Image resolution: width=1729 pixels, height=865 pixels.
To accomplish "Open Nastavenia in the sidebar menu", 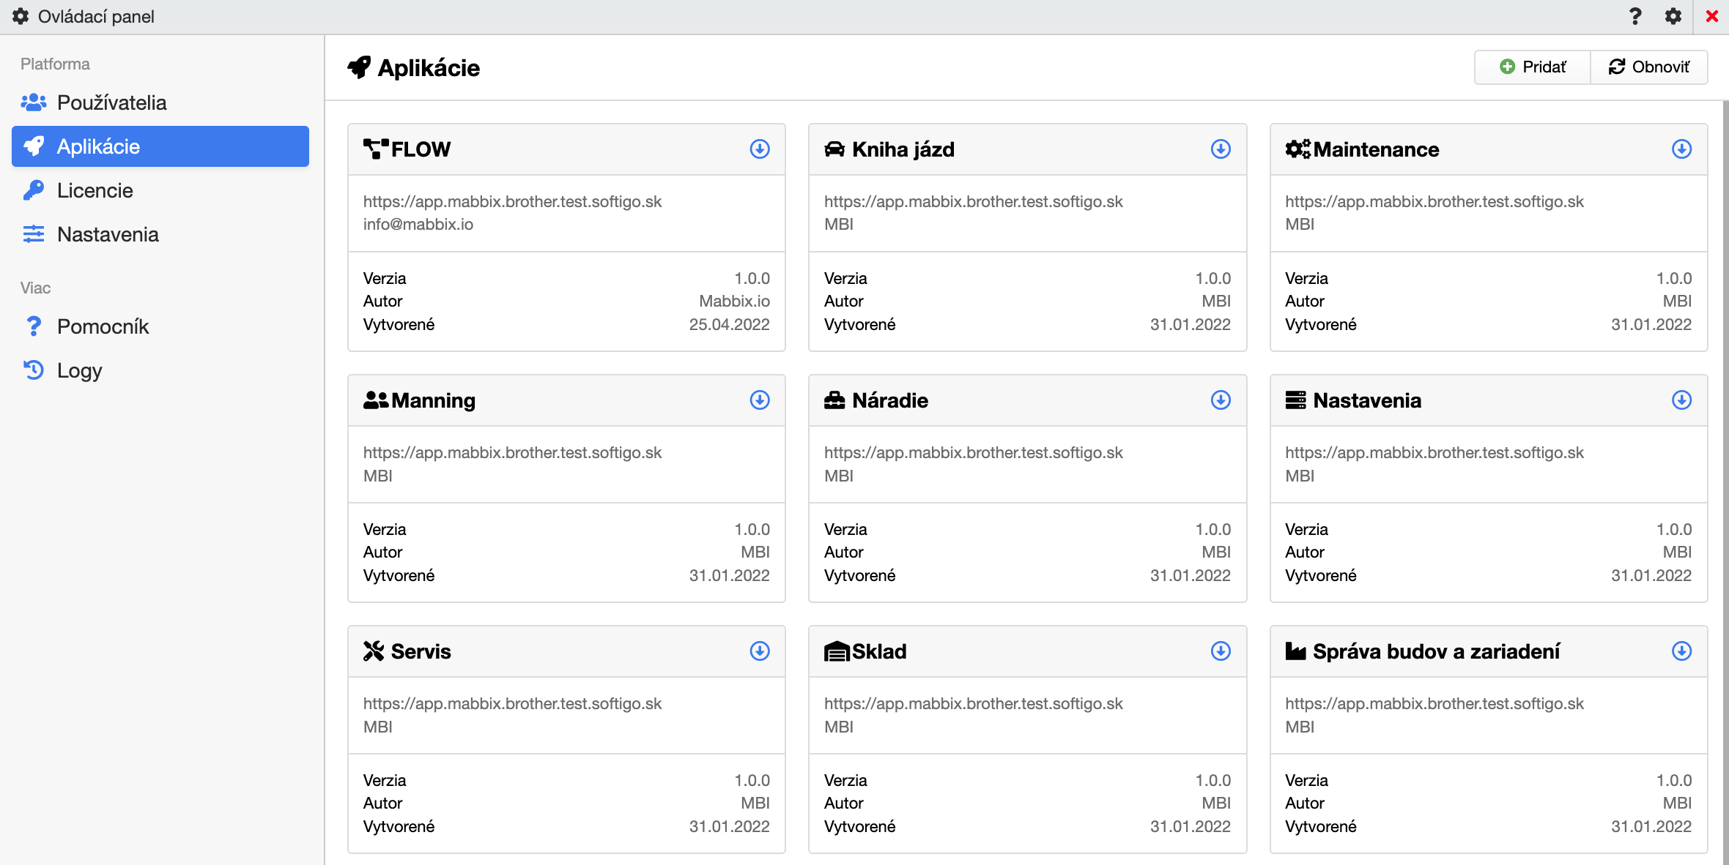I will pos(108,234).
